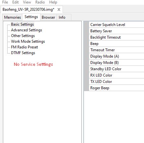144x143 pixels.
Task: Open the Help menu
Action: coord(53,2)
